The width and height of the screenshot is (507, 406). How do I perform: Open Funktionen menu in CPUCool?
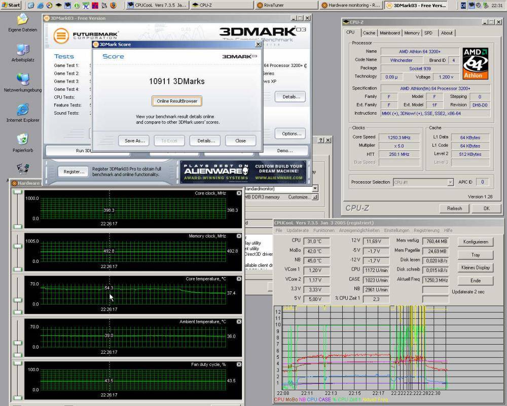(323, 230)
